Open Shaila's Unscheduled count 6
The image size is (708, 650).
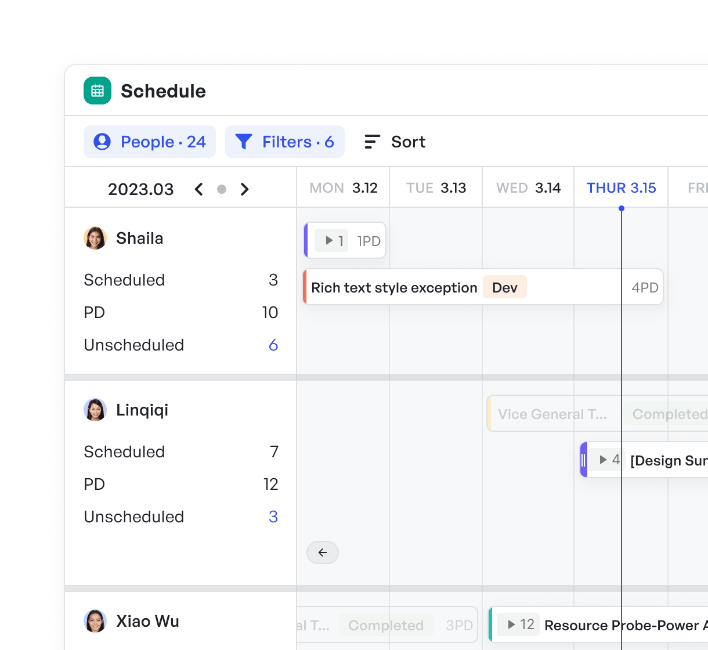[273, 345]
